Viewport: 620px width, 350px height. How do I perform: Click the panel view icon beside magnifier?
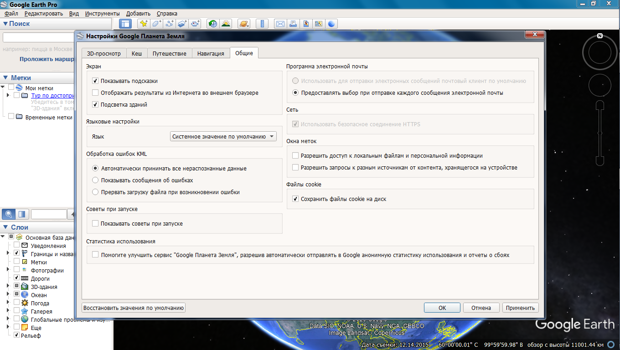click(x=21, y=214)
